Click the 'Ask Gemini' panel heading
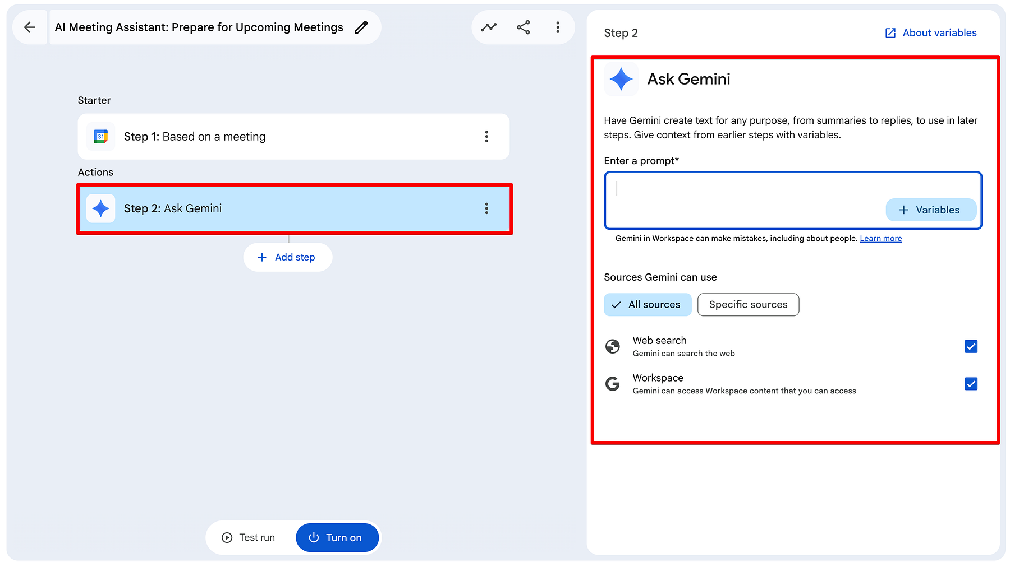 [688, 79]
